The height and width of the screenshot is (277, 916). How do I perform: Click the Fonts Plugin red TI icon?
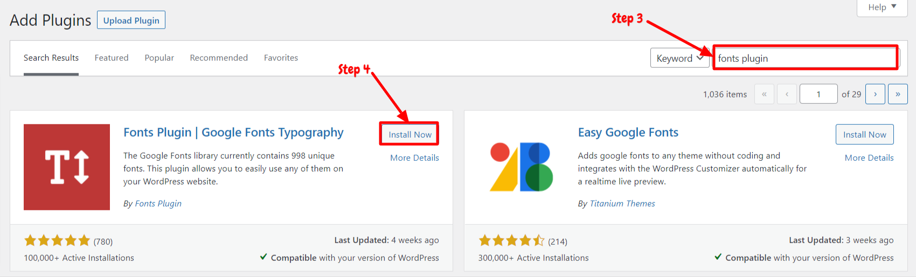[67, 167]
